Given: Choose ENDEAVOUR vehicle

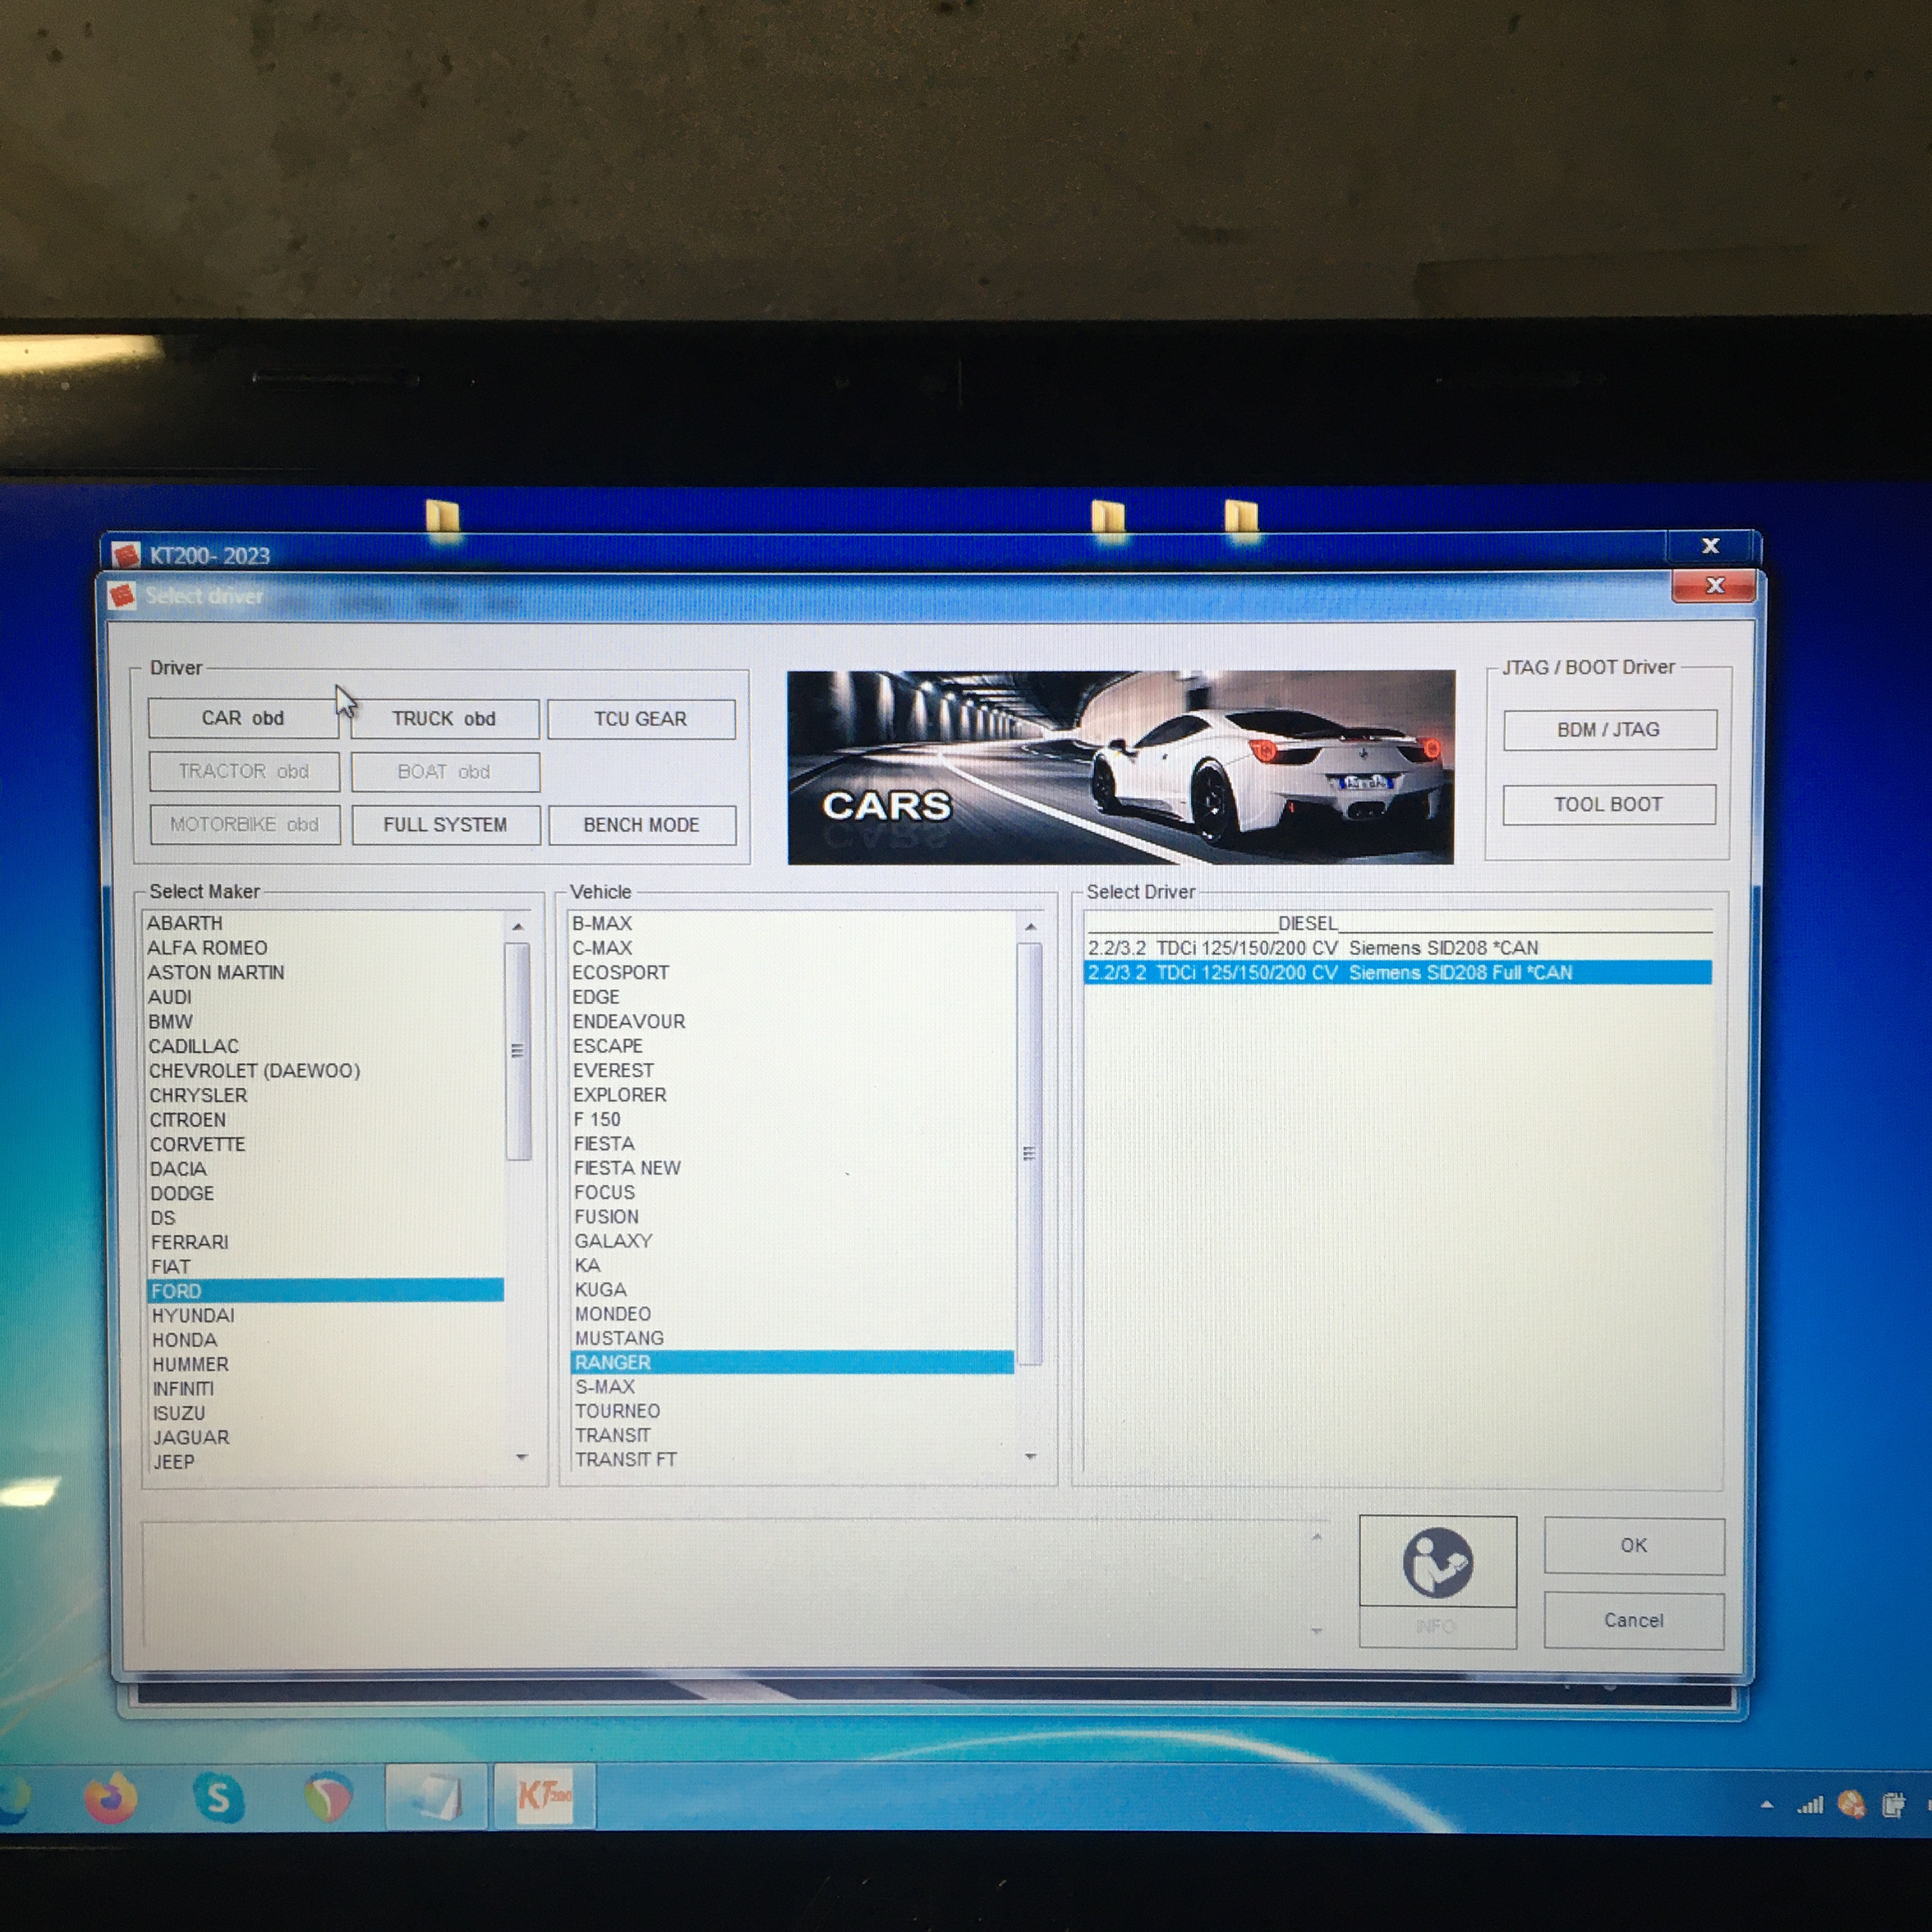Looking at the screenshot, I should pos(629,1022).
